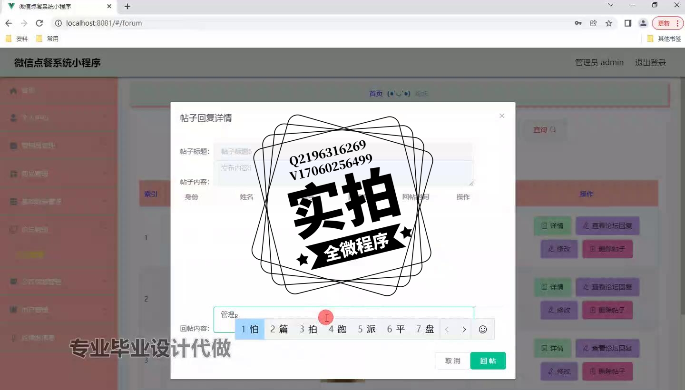Viewport: 685px width, 390px height.
Task: Click the 帖子标题 input field
Action: pyautogui.click(x=343, y=151)
